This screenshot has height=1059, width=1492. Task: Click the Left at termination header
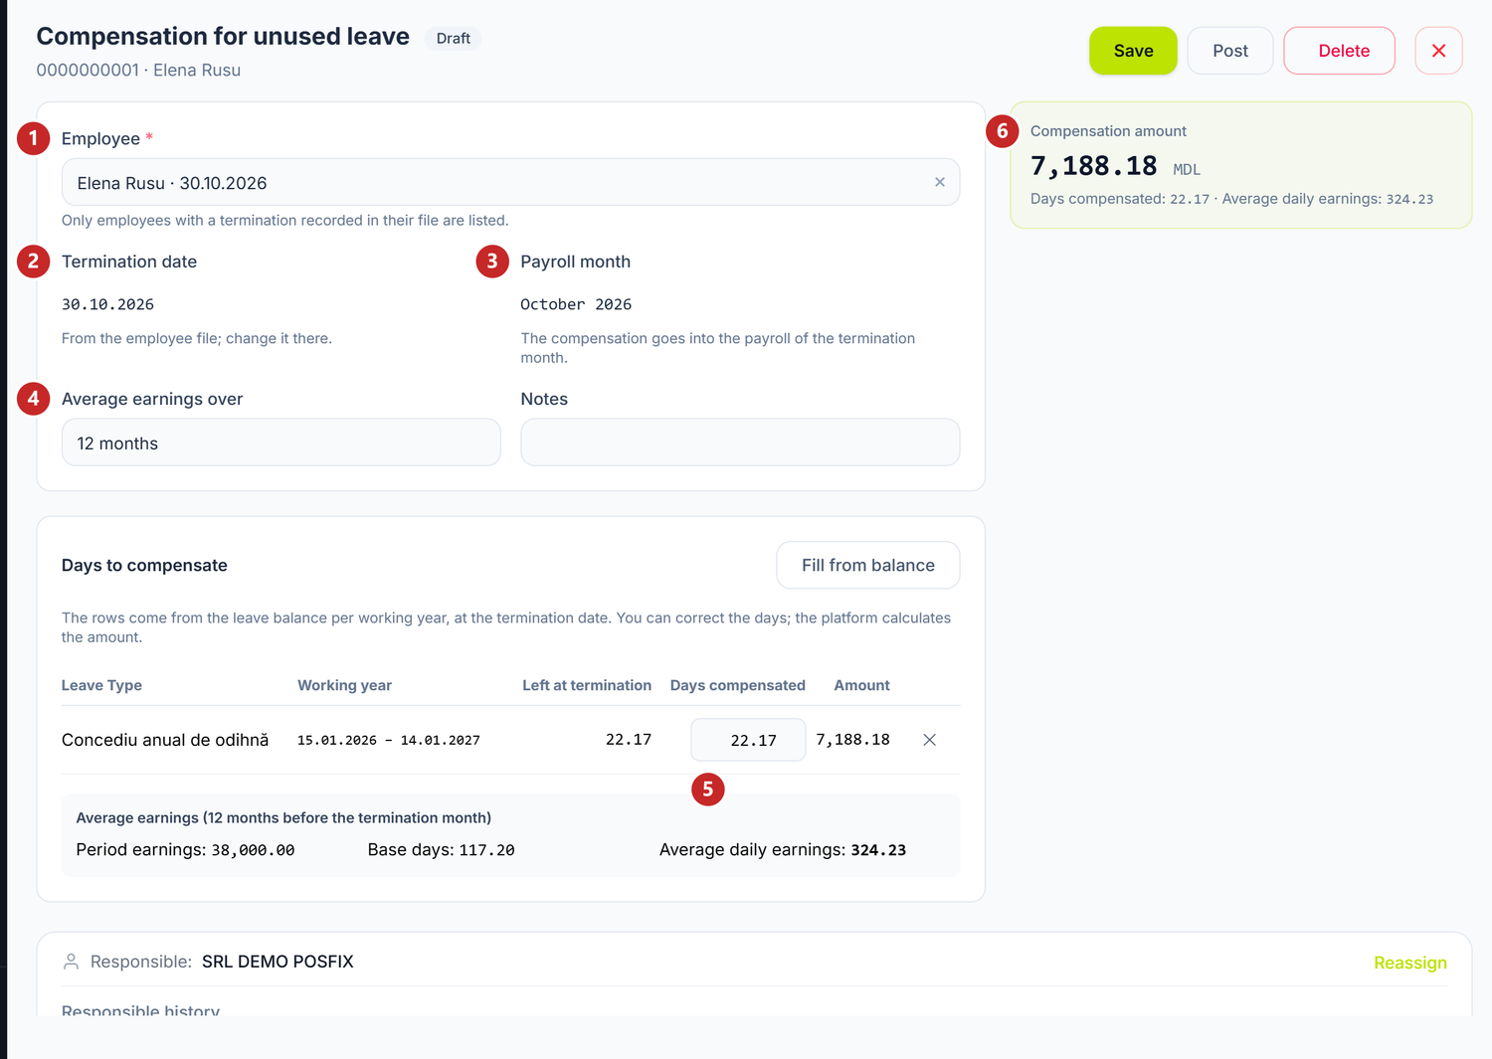tap(587, 685)
